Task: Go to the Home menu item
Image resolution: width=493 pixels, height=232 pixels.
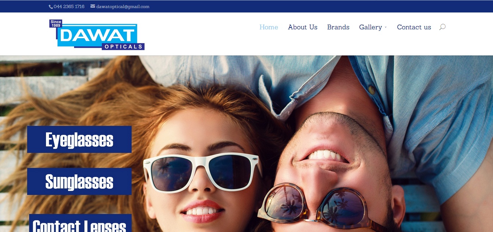Action: 269,27
